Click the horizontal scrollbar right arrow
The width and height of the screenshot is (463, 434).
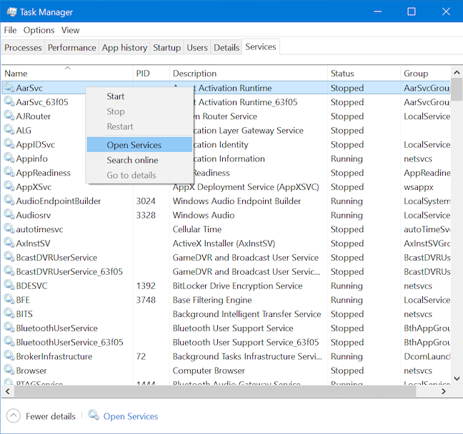click(444, 391)
